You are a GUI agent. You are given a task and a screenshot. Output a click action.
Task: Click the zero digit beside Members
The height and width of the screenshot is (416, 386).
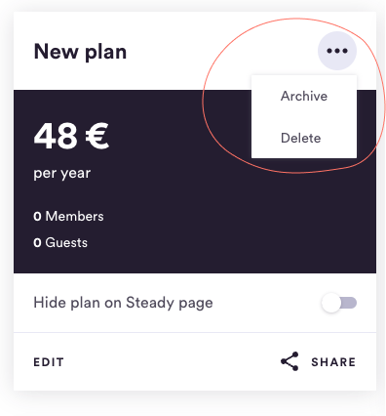(37, 217)
